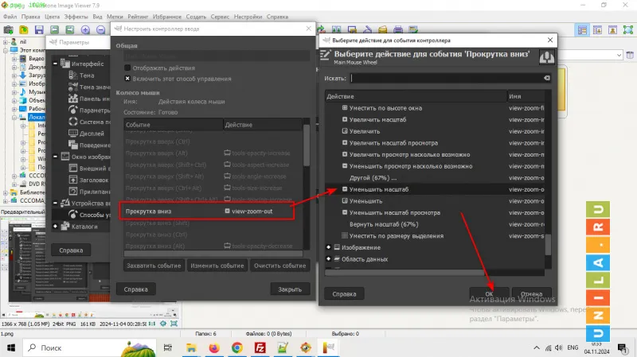Expand the 'Область данных' action group
The image size is (637, 357).
coord(328,259)
